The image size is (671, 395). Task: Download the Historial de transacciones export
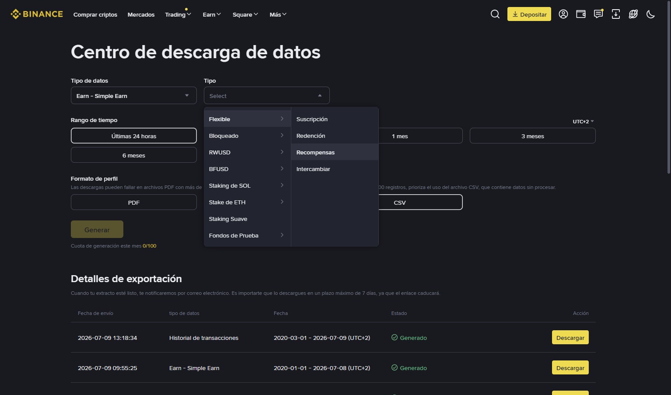pyautogui.click(x=570, y=337)
